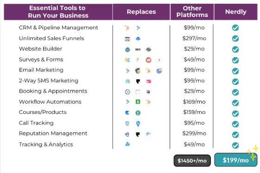Click the checkmark for CRM & Pipeline Management
The height and width of the screenshot is (173, 260).
coord(235,28)
